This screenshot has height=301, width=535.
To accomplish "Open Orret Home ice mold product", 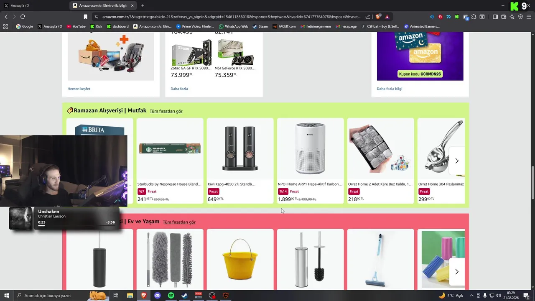I will point(380,161).
